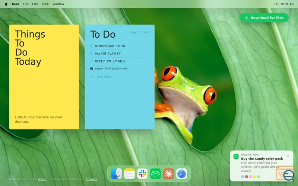Launch Safari from the dock

point(181,174)
